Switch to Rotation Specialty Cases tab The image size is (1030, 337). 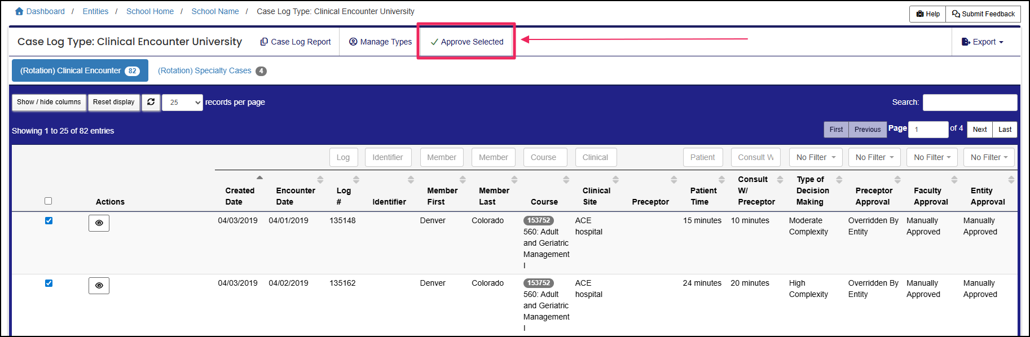212,70
